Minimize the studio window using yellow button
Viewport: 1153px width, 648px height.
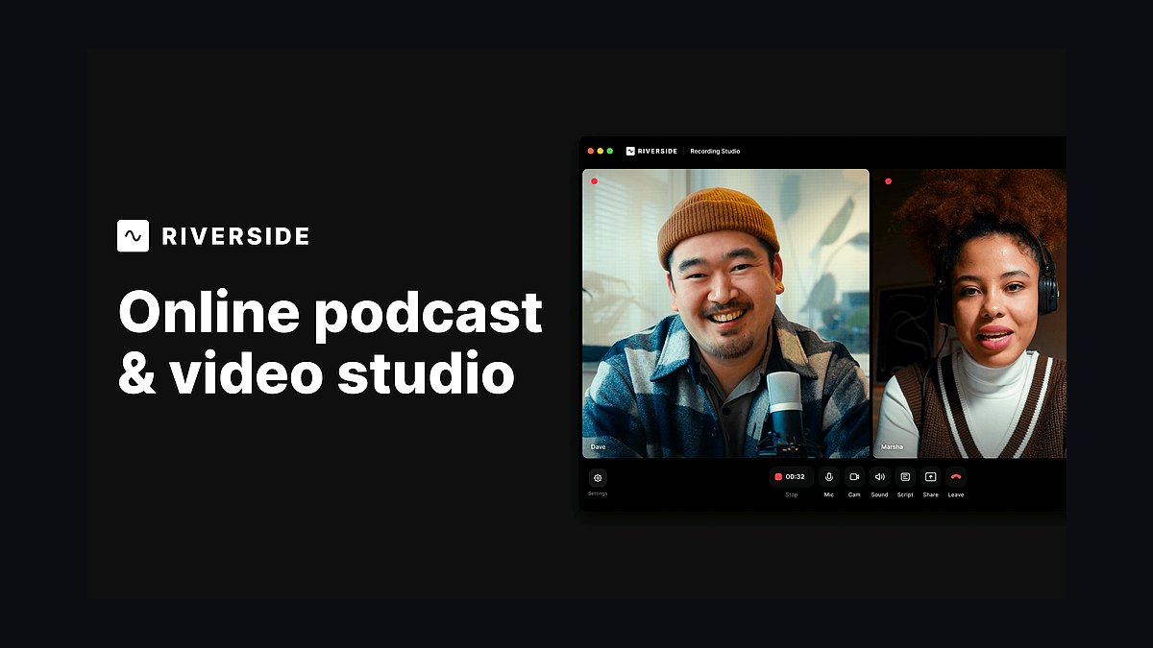tap(601, 151)
